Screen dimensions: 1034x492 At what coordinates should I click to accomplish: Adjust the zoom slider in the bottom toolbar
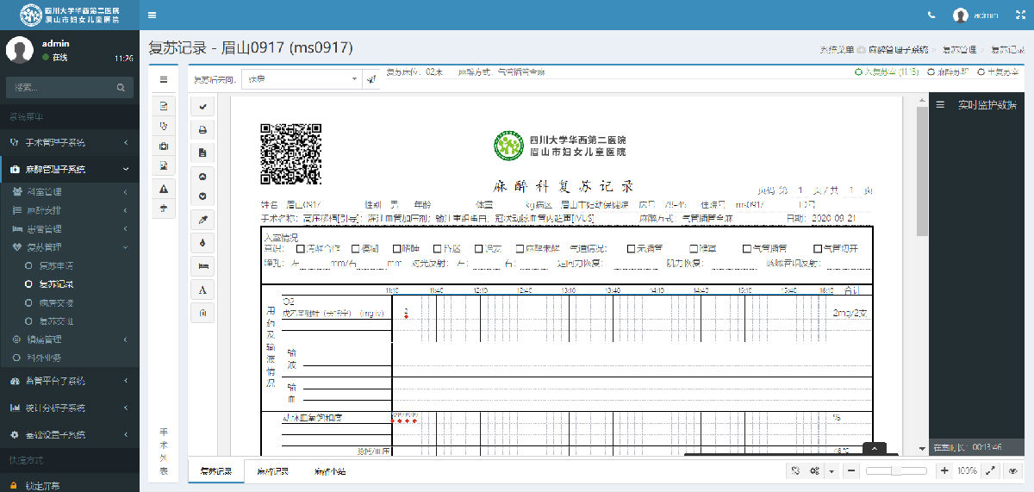tap(896, 471)
